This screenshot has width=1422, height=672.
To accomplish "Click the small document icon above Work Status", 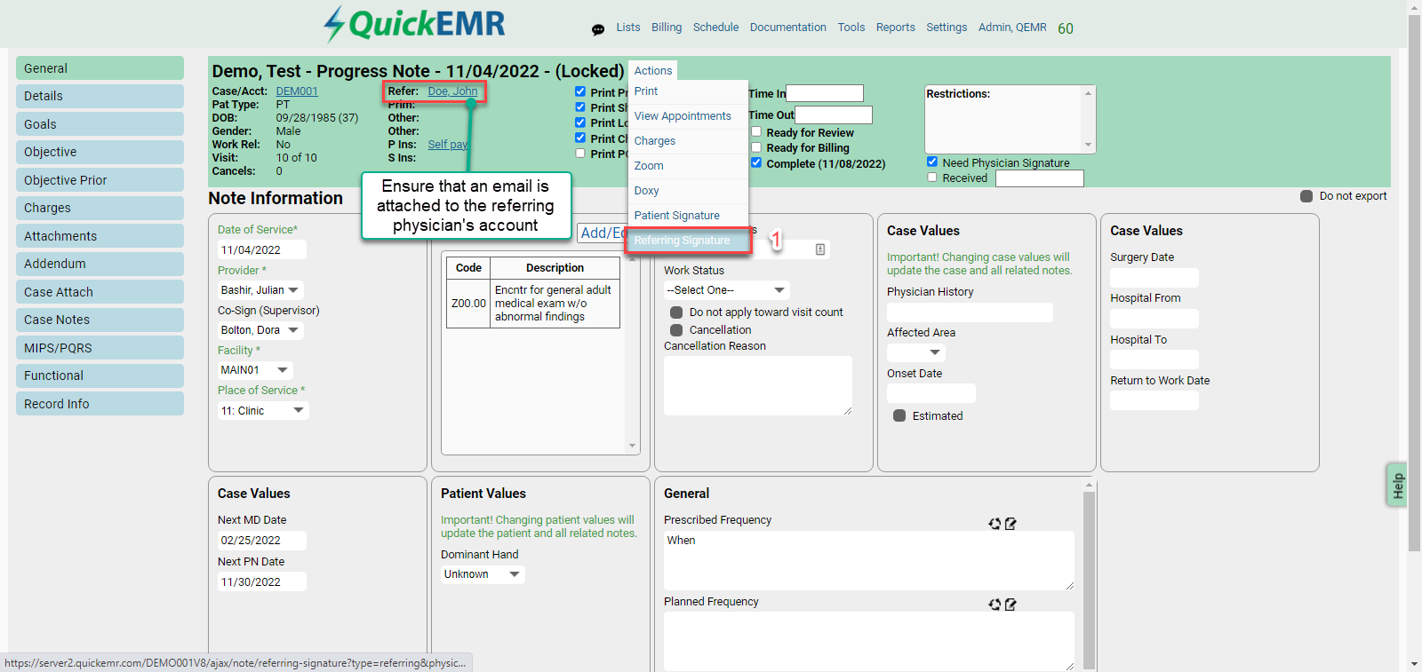I will [x=820, y=249].
